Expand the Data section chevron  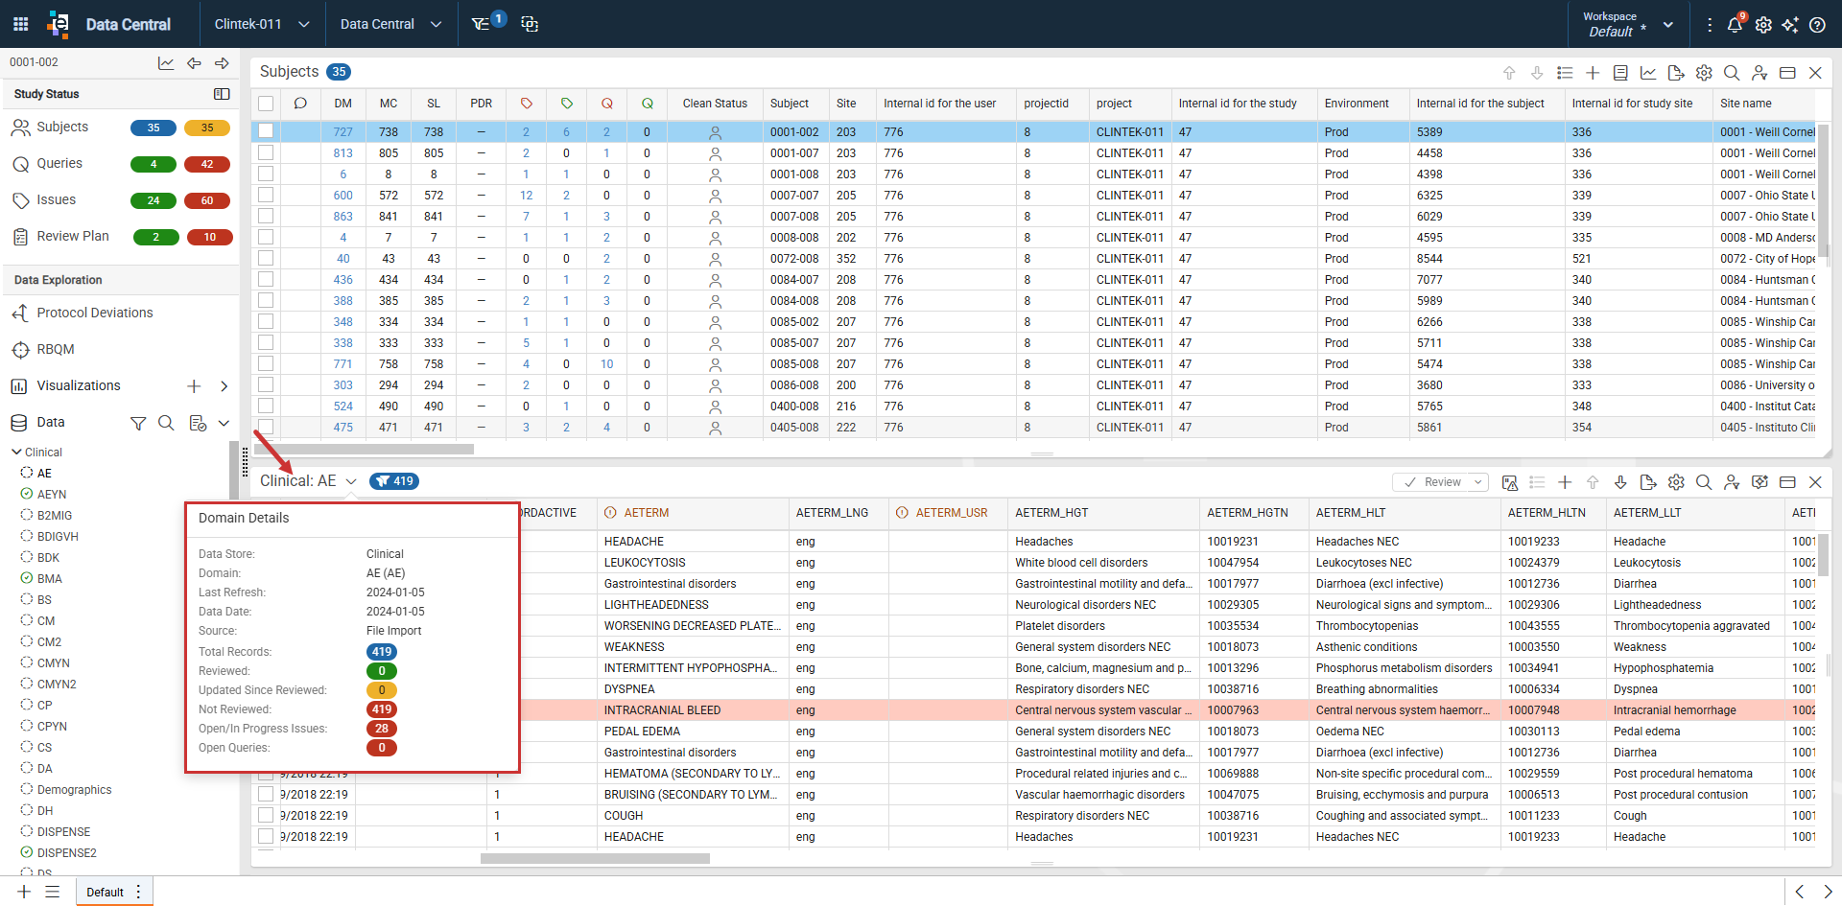coord(224,423)
